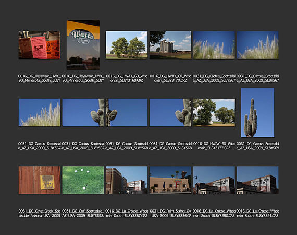The width and height of the screenshot is (297, 235).
Task: Click filename 0031_DG_Cave_Creek_Scottsdale_Arizona
Action: pos(40,214)
